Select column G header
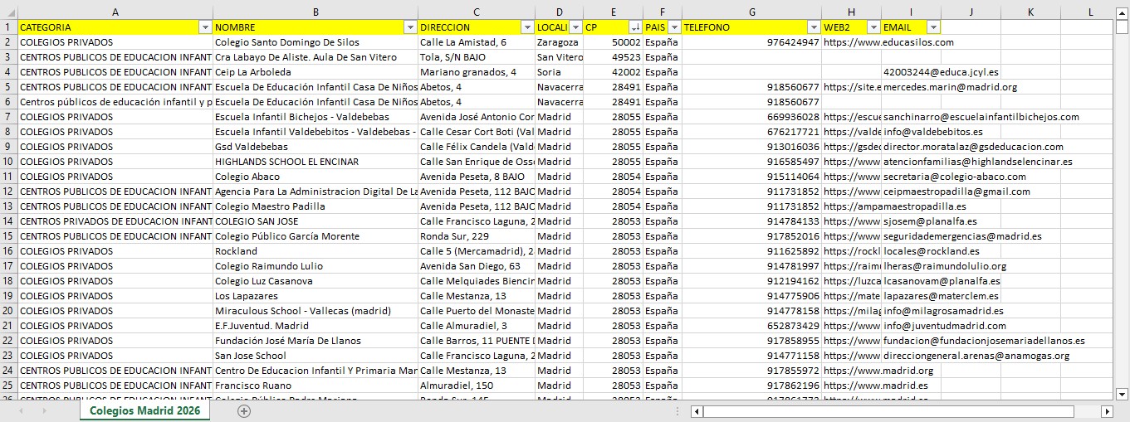This screenshot has width=1130, height=422. coord(751,12)
